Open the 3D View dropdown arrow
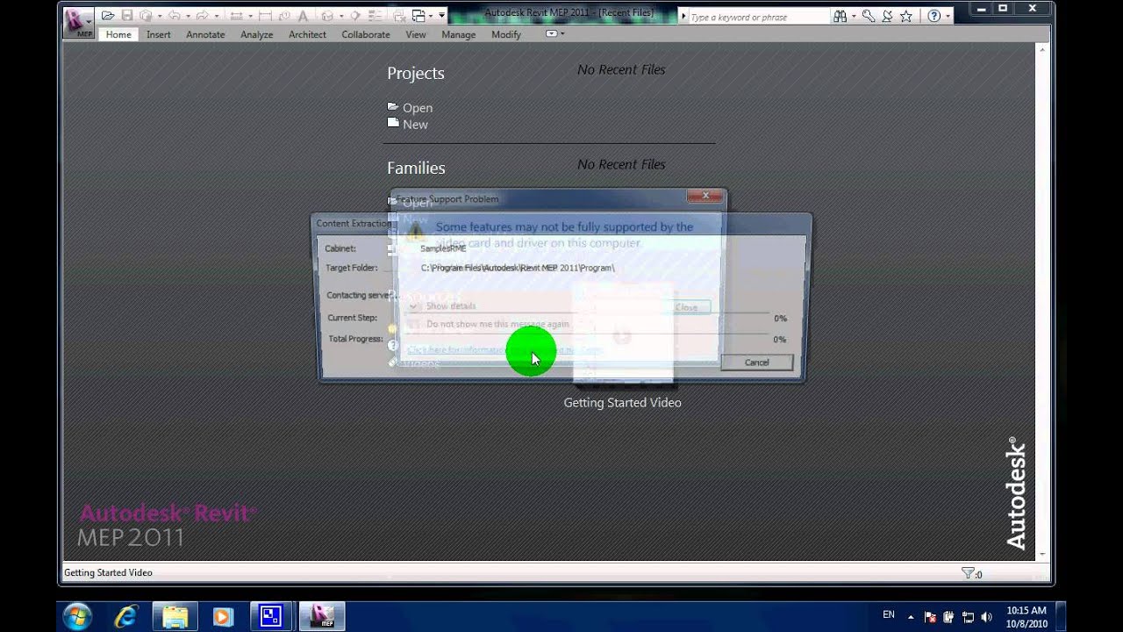The width and height of the screenshot is (1123, 632). pyautogui.click(x=341, y=16)
